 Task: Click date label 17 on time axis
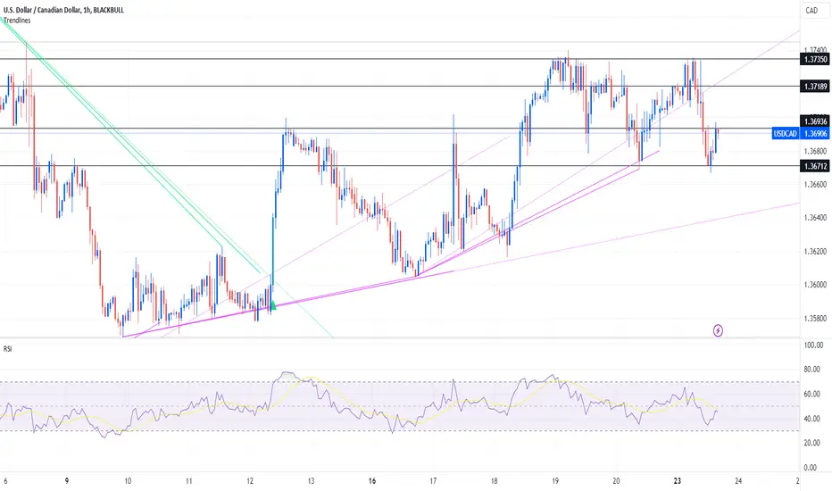[433, 481]
